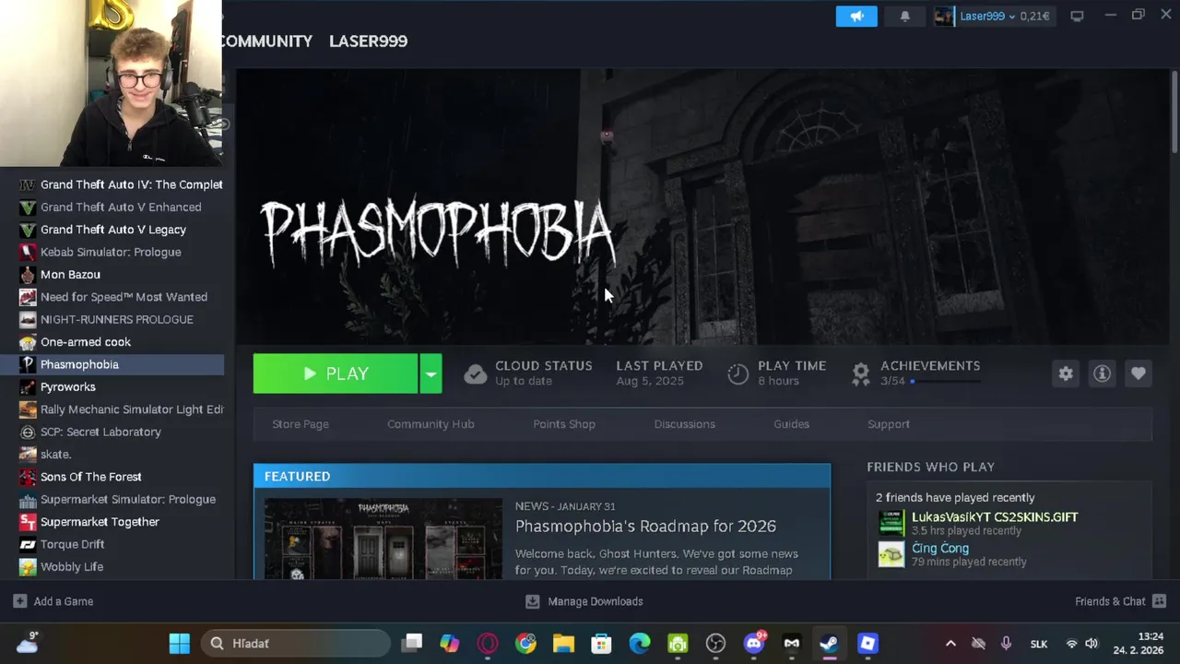Open Cing Cong friend profile
Screen dimensions: 1180x664
(x=940, y=548)
